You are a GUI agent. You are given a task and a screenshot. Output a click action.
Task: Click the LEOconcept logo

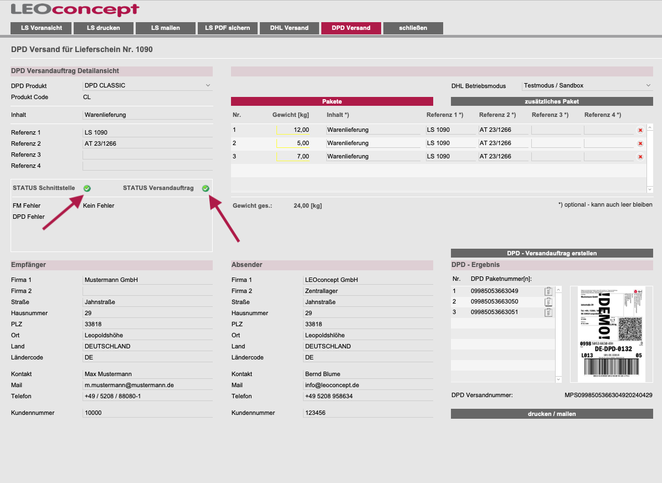point(75,9)
